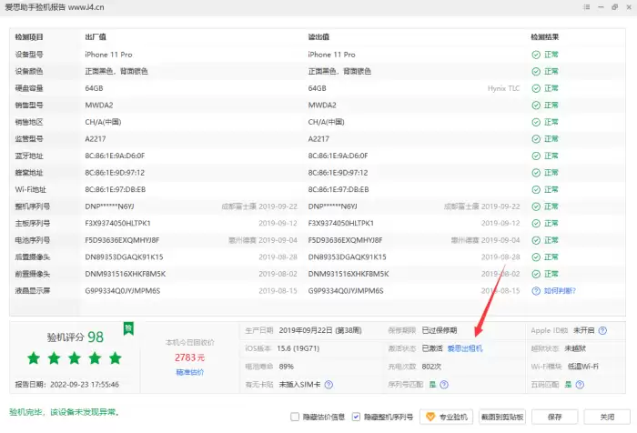Screen dimensions: 637x433
Task: Click the 验机完毕 status message
Action: [x=65, y=412]
